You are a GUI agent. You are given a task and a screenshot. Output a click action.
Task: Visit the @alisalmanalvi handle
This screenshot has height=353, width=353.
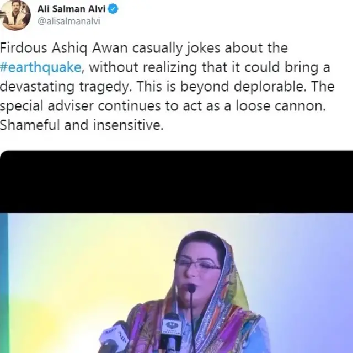pyautogui.click(x=65, y=22)
